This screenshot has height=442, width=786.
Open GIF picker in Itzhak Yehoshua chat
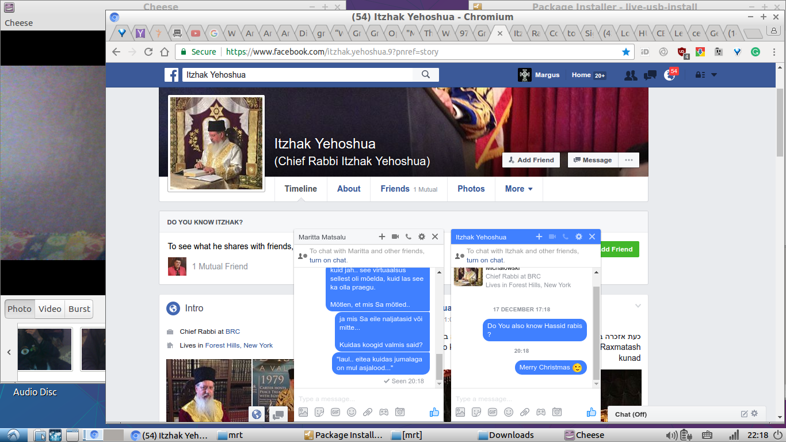tap(493, 412)
